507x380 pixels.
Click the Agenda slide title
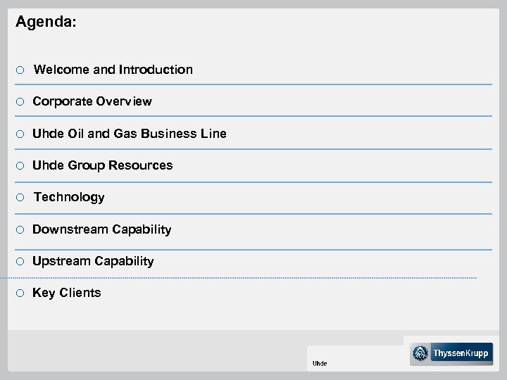coord(46,23)
